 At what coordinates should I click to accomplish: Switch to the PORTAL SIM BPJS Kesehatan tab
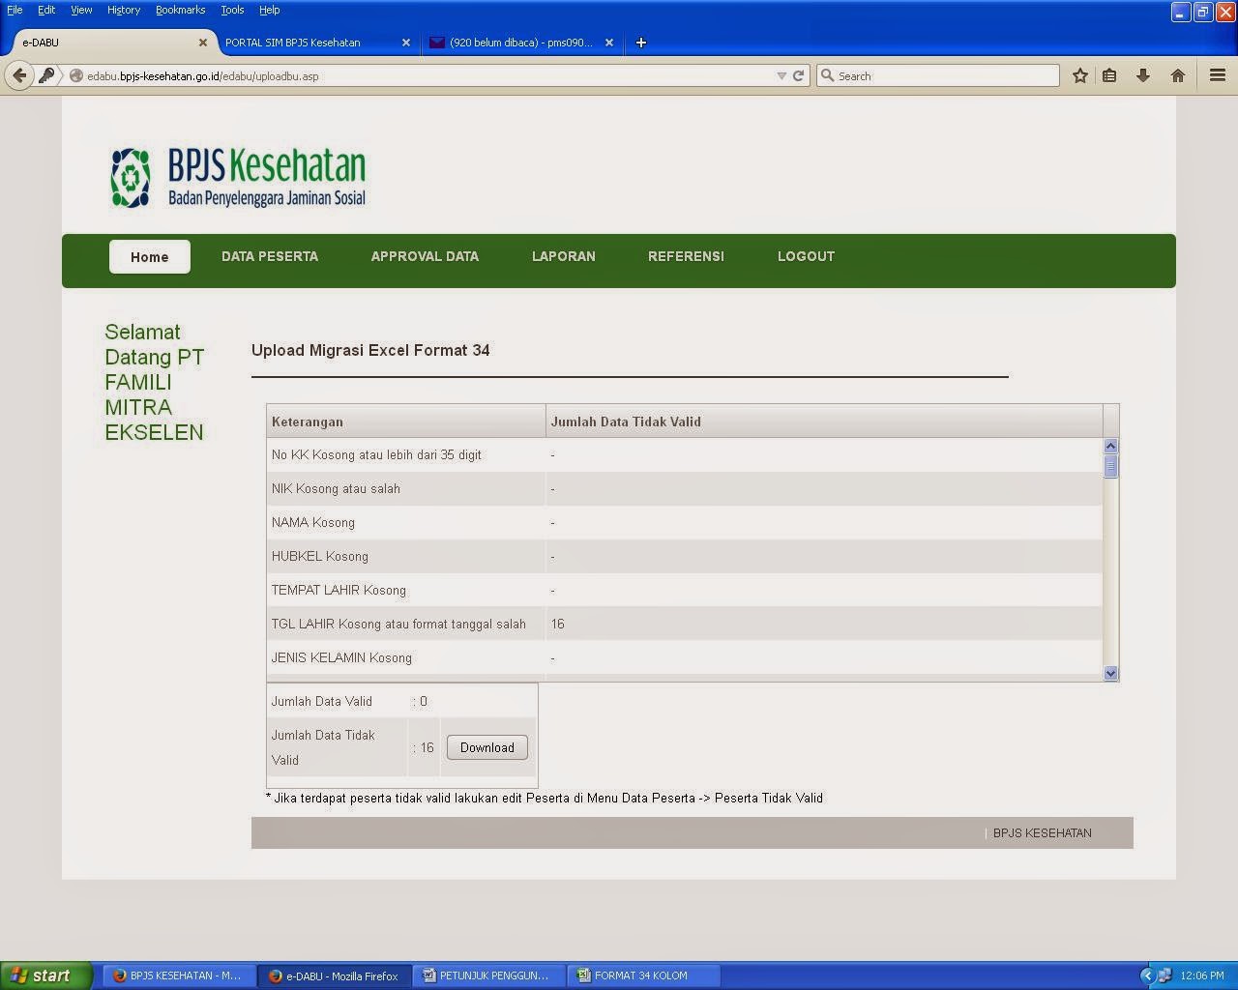pos(311,43)
